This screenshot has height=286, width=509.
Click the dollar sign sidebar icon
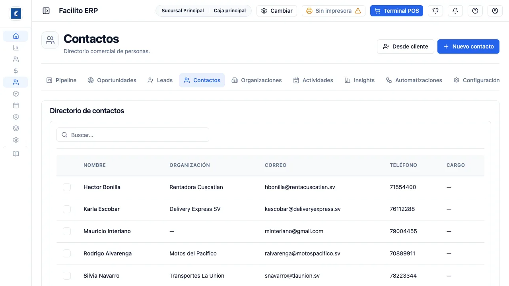tap(16, 71)
